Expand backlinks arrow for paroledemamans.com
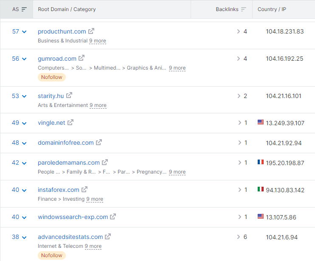The height and width of the screenshot is (261, 315). [x=239, y=163]
